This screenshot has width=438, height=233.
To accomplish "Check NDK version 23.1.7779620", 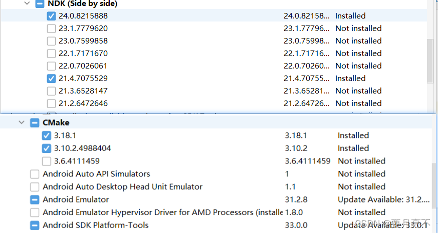I will [51, 28].
